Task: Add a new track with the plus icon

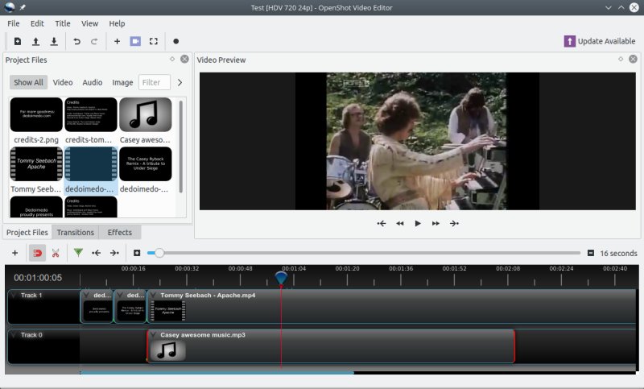Action: (14, 253)
